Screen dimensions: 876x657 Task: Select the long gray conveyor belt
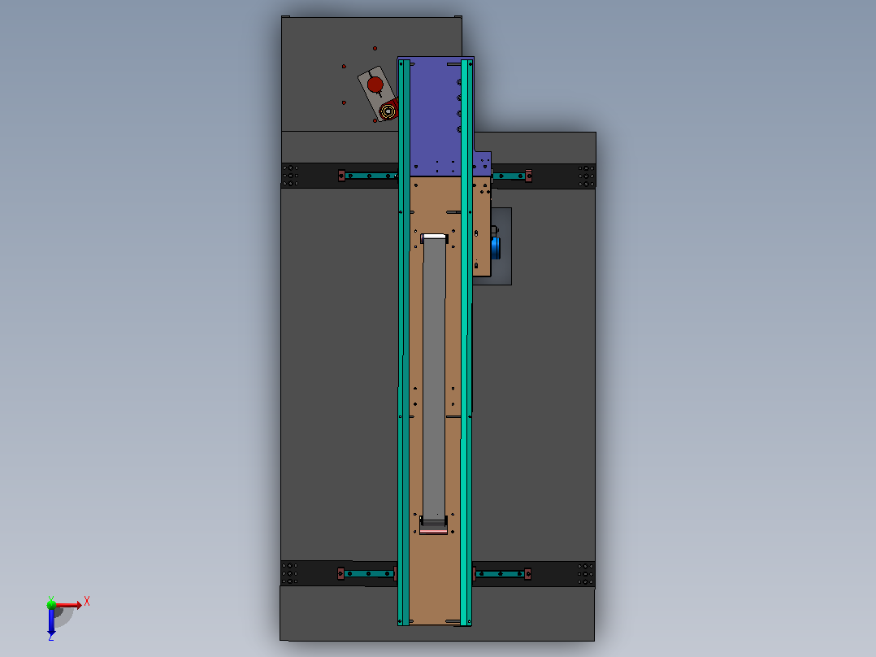434,379
